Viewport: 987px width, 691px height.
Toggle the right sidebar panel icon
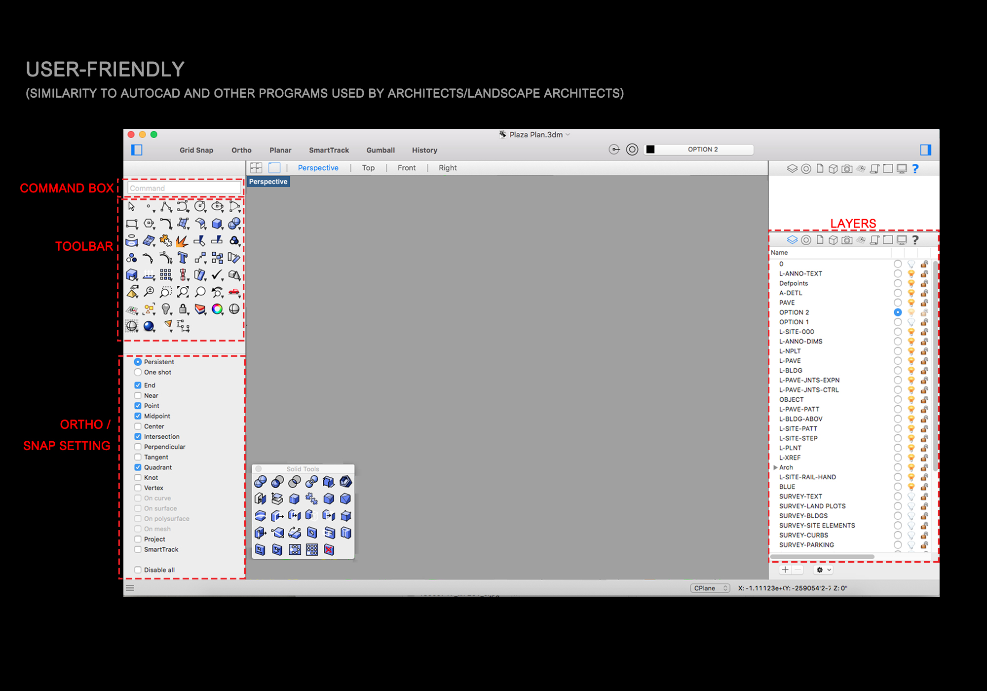click(926, 150)
